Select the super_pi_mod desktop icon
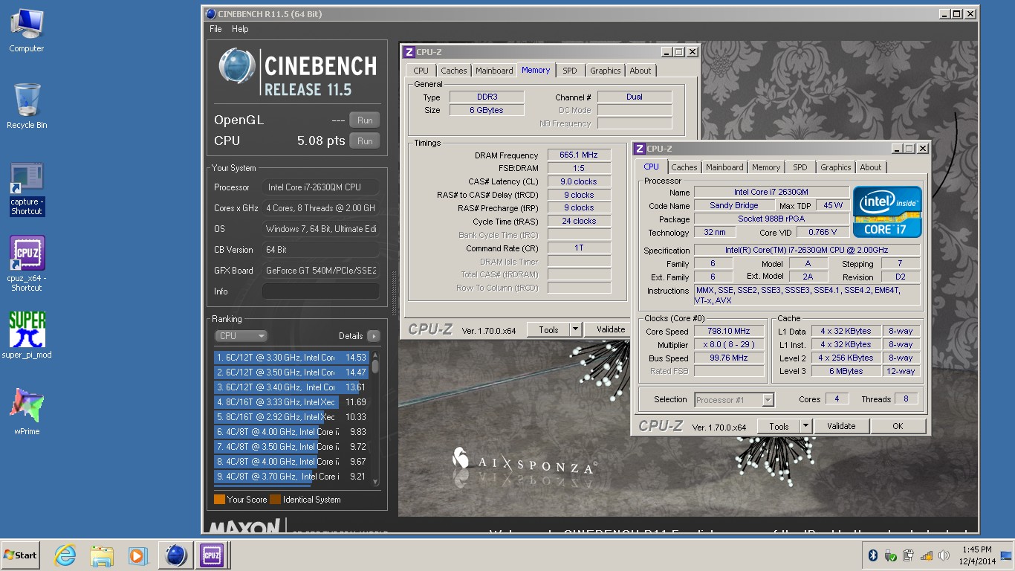The height and width of the screenshot is (571, 1015). (27, 335)
